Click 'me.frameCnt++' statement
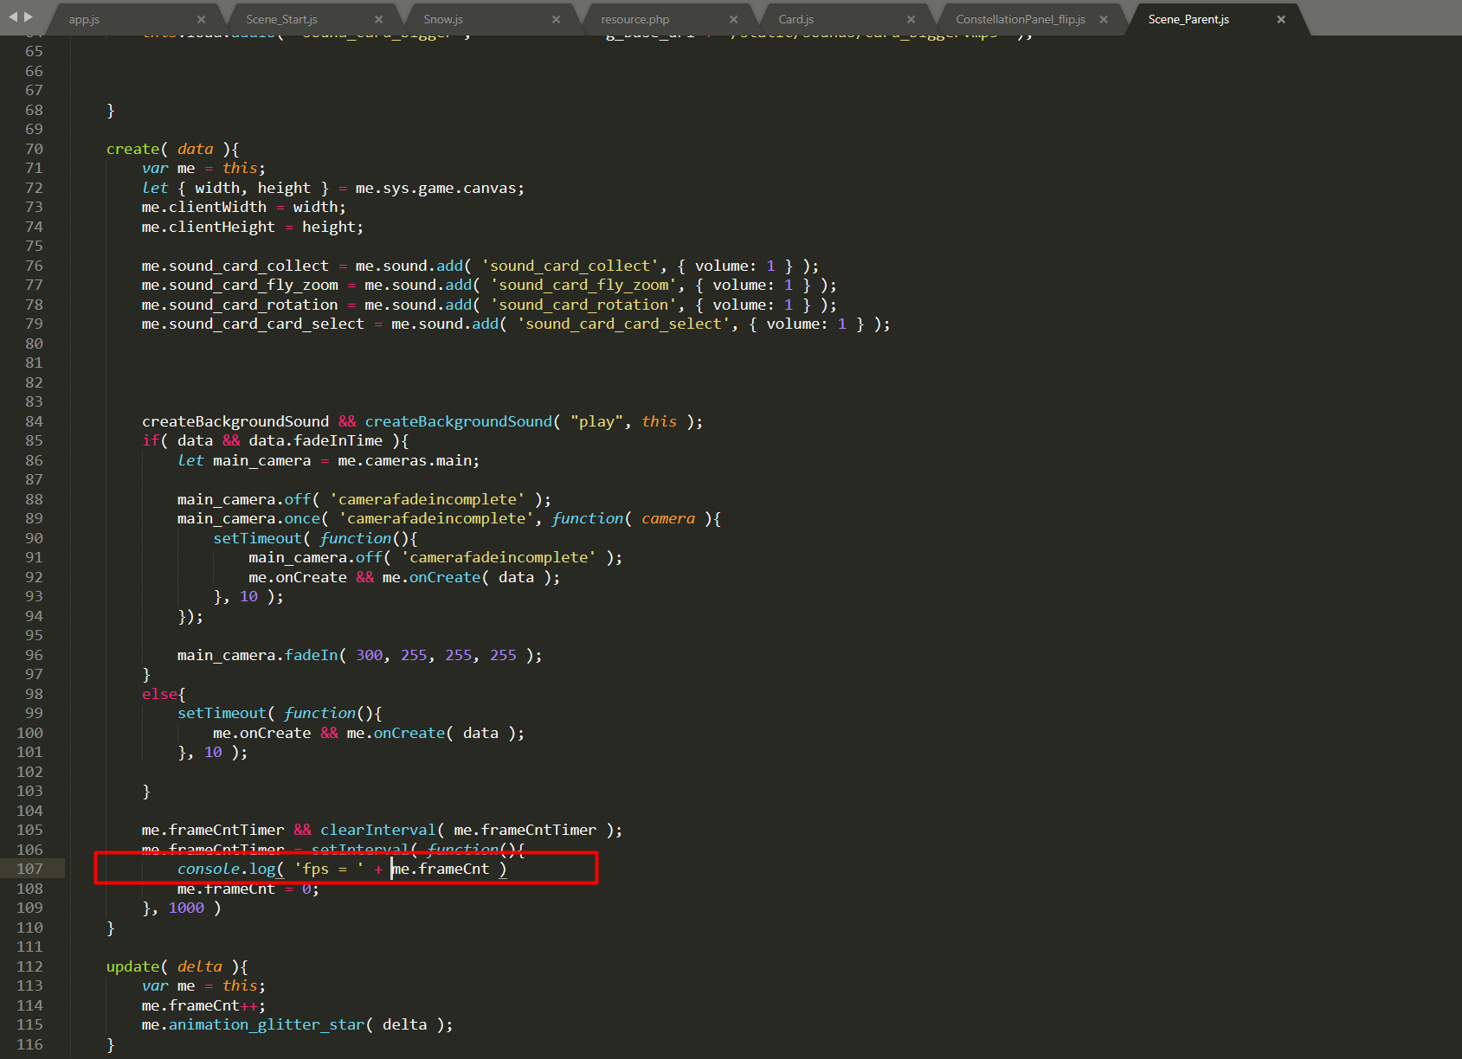 pyautogui.click(x=203, y=1005)
